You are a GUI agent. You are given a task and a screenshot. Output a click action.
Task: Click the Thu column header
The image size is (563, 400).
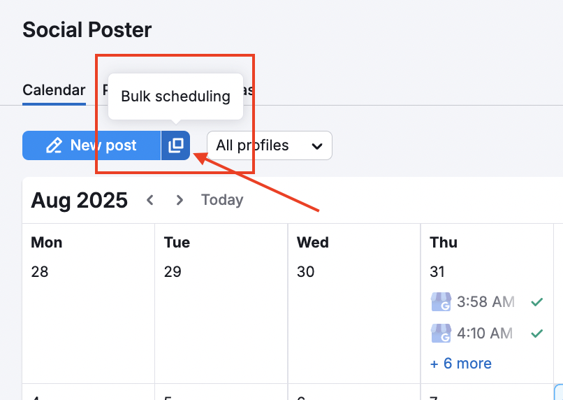[x=444, y=243]
